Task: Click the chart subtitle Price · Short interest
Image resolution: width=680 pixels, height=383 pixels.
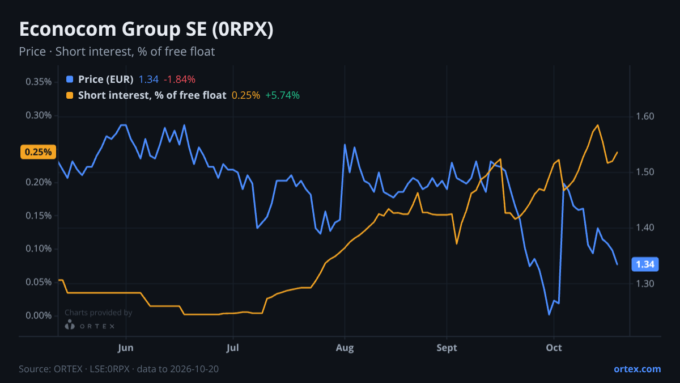Action: pos(117,52)
